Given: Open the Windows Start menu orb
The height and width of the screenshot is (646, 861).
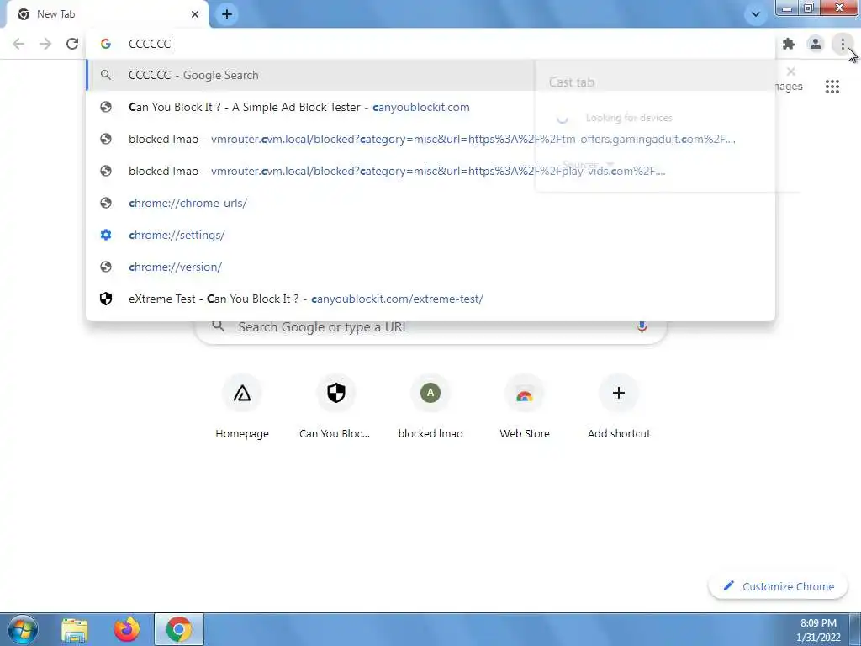Looking at the screenshot, I should (x=23, y=629).
